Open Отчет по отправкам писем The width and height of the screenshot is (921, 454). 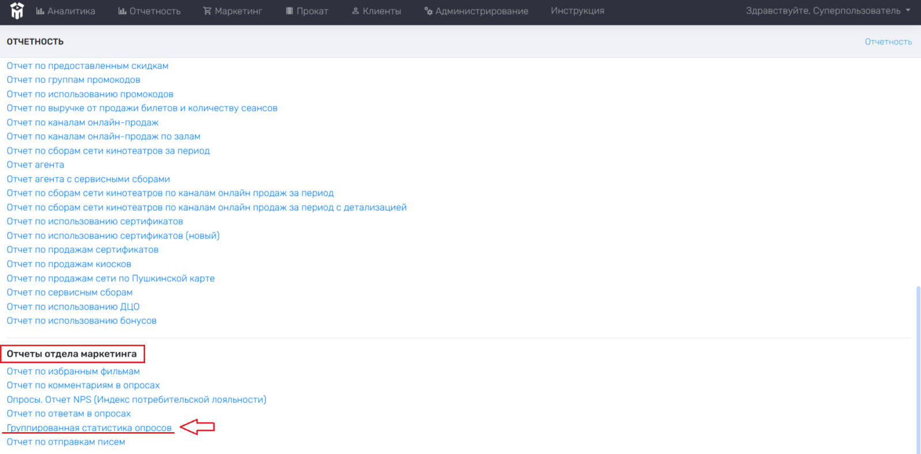[66, 442]
